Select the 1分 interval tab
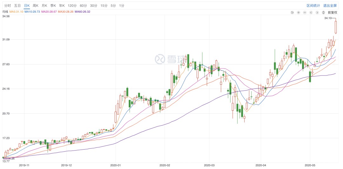The width and height of the screenshot is (343, 169). [122, 6]
